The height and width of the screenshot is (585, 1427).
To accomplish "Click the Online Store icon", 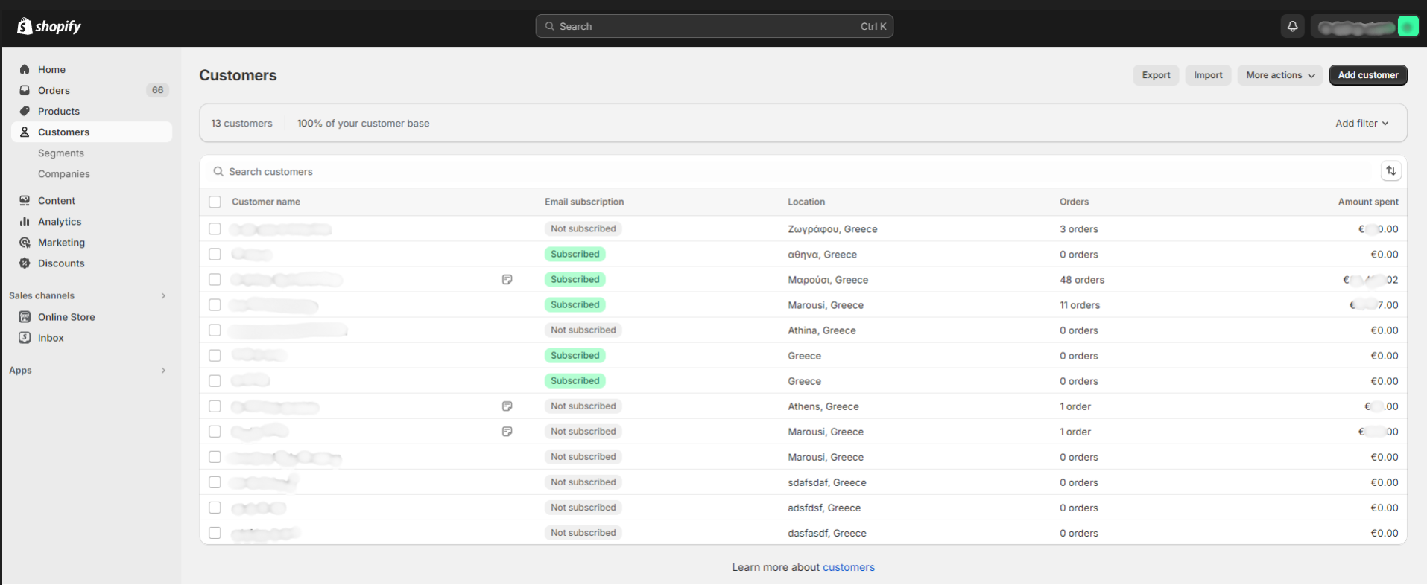I will [25, 316].
